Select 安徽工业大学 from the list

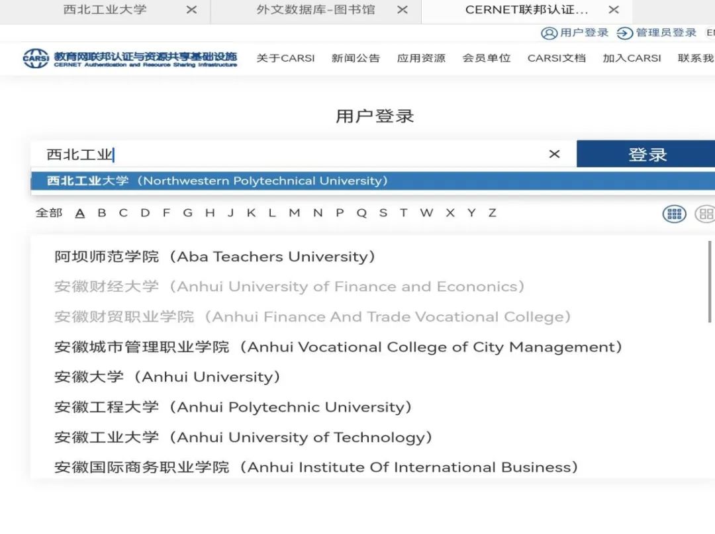tap(243, 437)
